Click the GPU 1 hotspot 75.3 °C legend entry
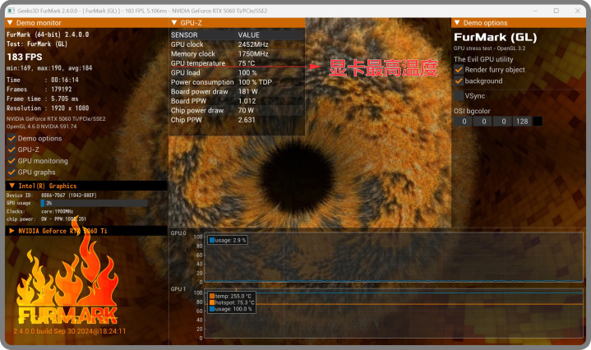 tap(232, 302)
